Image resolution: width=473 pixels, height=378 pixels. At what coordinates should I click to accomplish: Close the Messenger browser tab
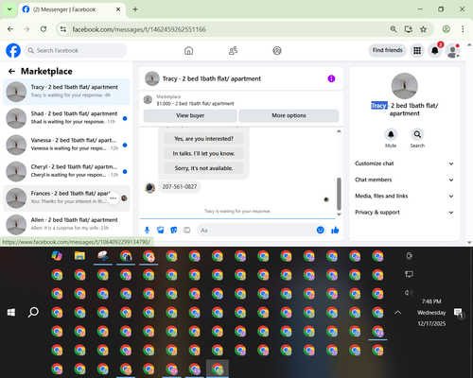(x=118, y=9)
